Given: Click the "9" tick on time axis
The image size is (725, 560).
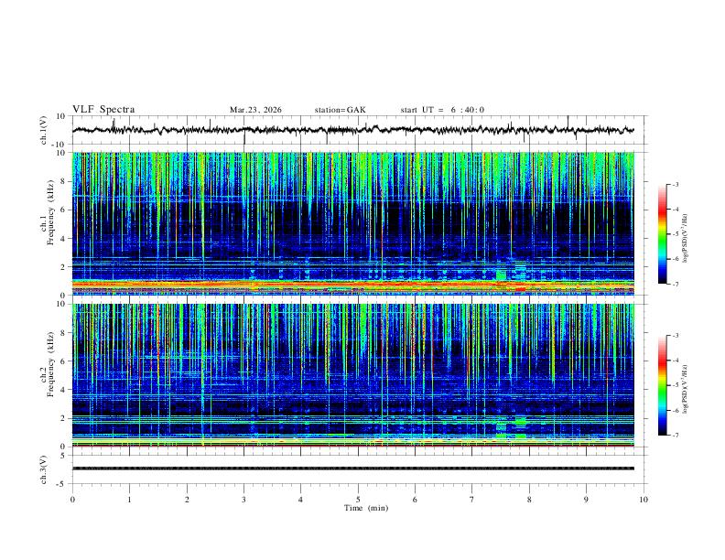Looking at the screenshot, I should coord(586,500).
